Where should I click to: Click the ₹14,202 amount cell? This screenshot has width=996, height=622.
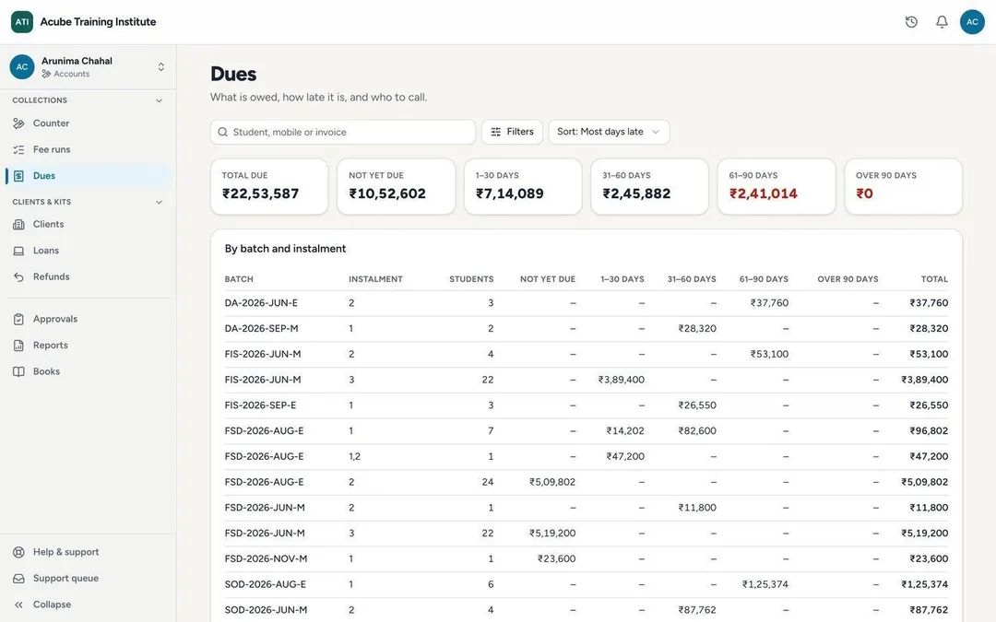[625, 431]
